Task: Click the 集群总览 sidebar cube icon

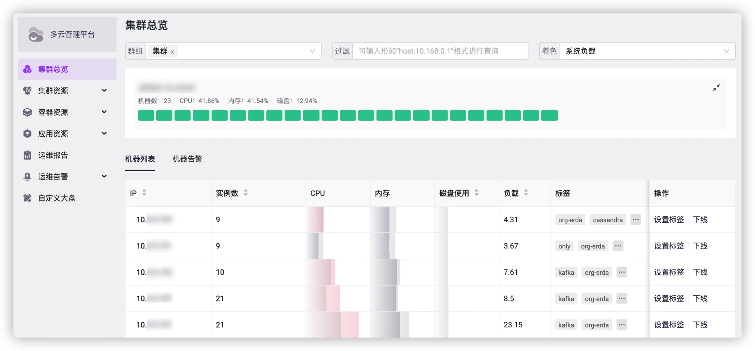Action: 28,69
